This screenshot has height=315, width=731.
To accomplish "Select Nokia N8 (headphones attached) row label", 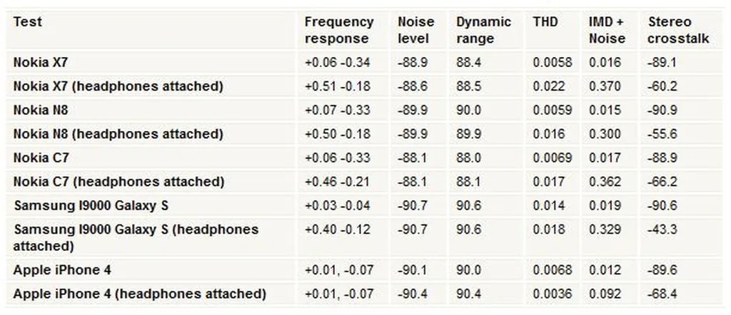I will tap(118, 134).
